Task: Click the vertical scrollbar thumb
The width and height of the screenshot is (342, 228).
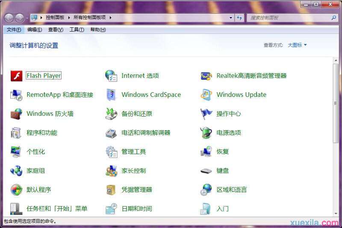Action: [336, 103]
